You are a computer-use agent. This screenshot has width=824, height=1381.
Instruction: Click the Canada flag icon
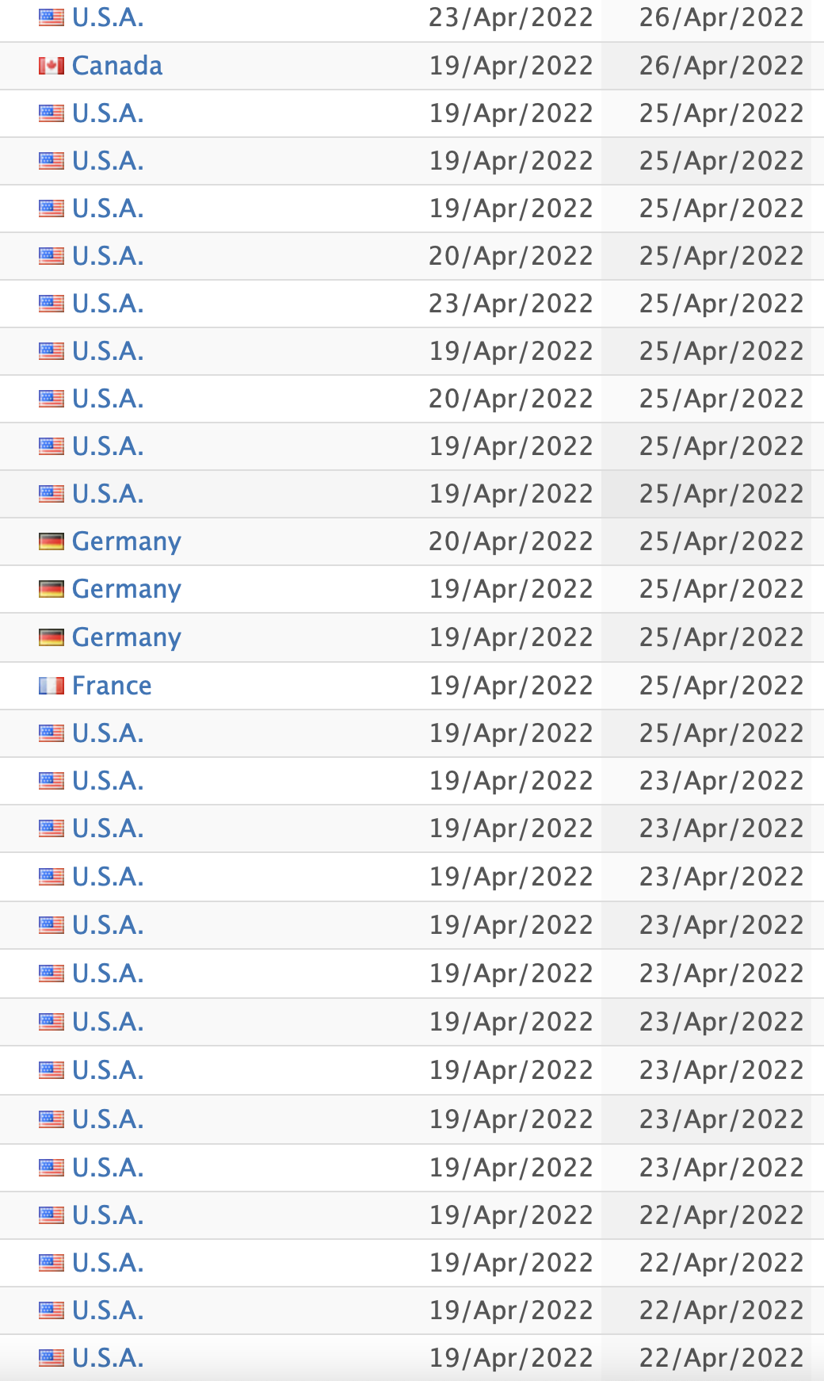(51, 66)
